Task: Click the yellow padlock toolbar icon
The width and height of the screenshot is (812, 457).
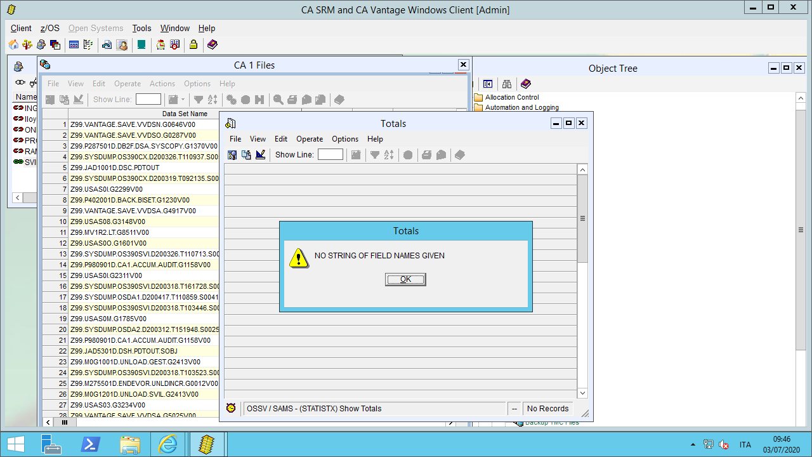Action: point(193,44)
